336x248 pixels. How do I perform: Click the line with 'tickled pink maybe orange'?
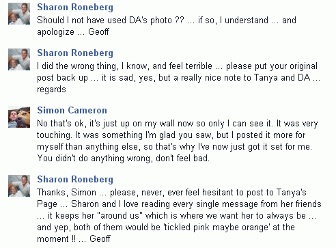[x=166, y=228]
